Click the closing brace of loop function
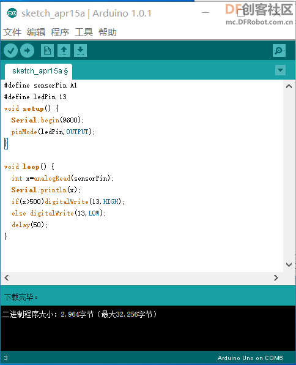296x365 pixels. pos(6,236)
